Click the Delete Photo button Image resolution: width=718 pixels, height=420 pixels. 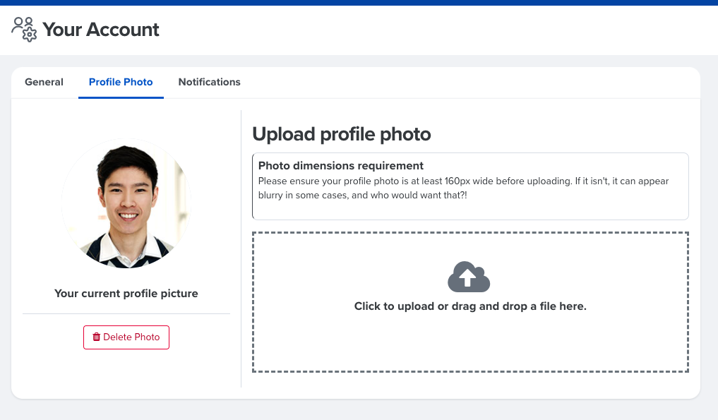tap(126, 337)
